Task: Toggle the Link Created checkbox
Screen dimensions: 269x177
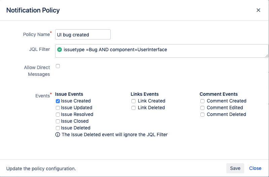Action: (x=133, y=101)
